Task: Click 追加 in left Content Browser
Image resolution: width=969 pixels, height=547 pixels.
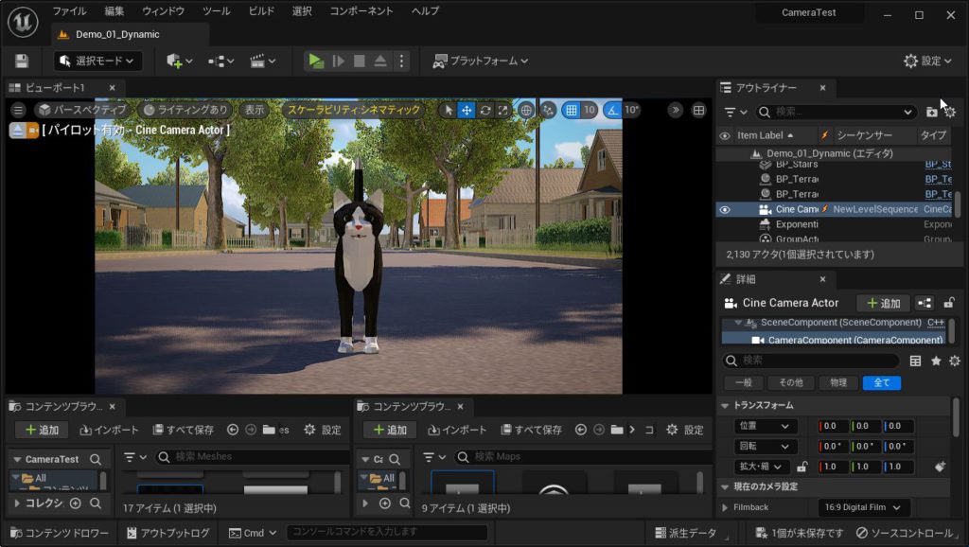Action: click(x=42, y=430)
